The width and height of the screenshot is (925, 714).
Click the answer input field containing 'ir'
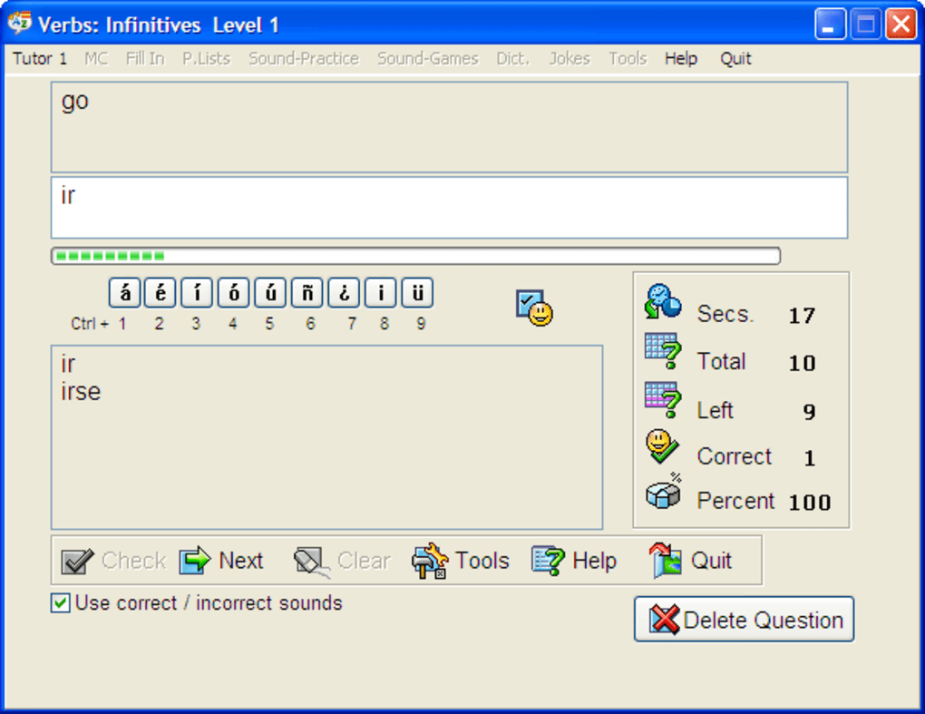click(449, 208)
